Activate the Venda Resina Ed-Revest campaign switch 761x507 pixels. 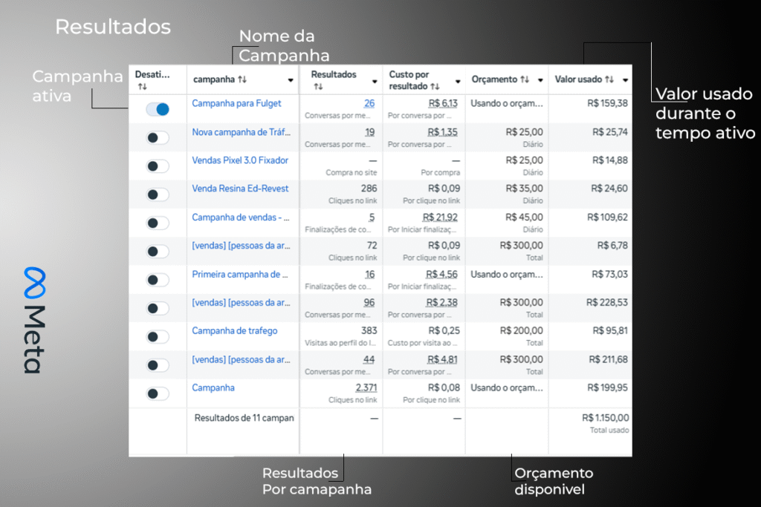tap(158, 194)
